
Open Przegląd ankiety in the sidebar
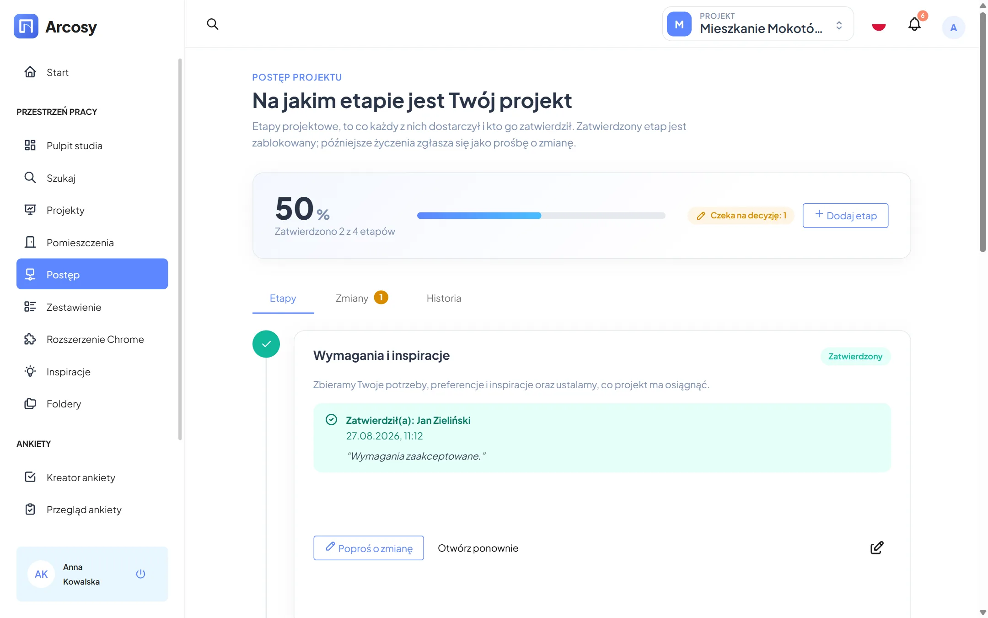92,510
